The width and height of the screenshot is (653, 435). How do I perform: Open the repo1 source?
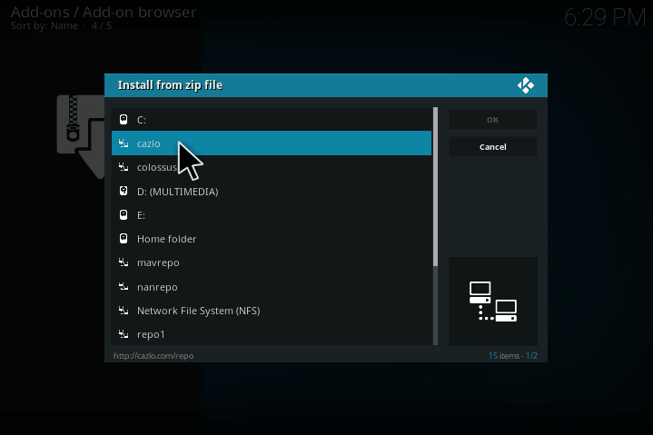tap(272, 334)
